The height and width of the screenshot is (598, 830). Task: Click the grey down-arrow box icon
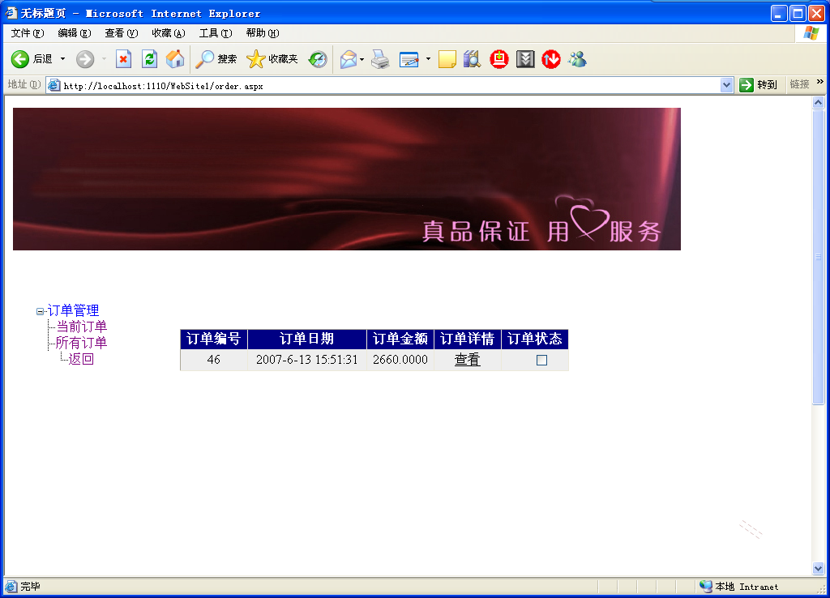[x=525, y=58]
